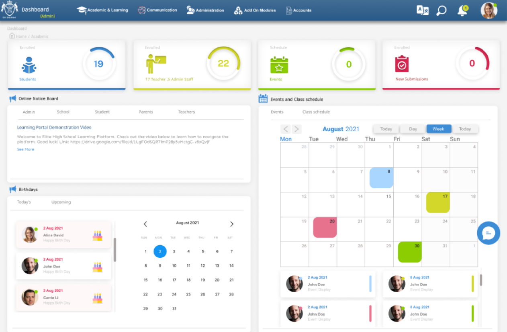Open Carrie Li's birthday card photo

(x=30, y=297)
